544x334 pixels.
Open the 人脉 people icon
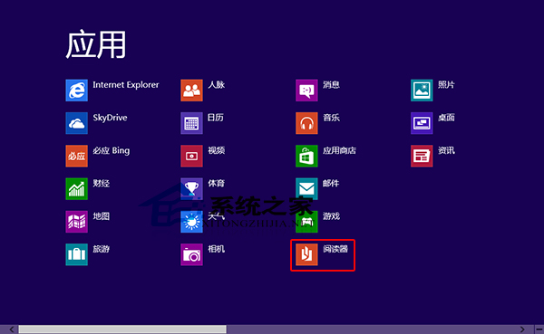[x=191, y=91]
